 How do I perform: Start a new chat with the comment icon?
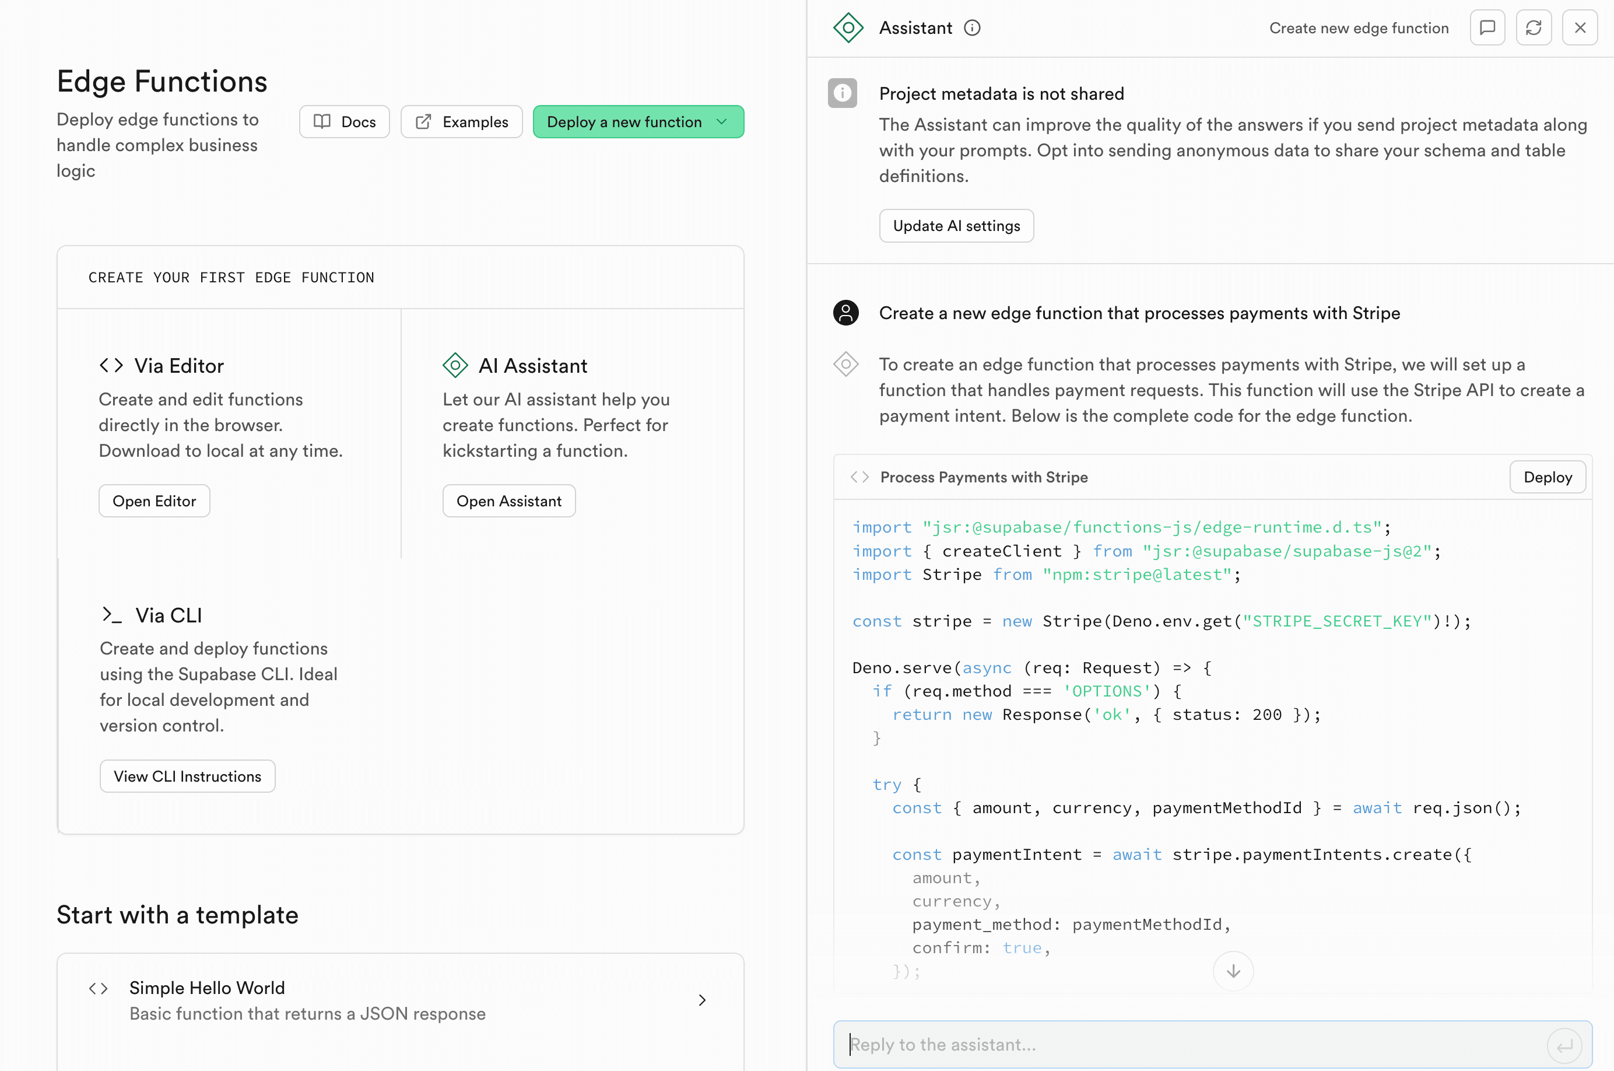[x=1487, y=27]
